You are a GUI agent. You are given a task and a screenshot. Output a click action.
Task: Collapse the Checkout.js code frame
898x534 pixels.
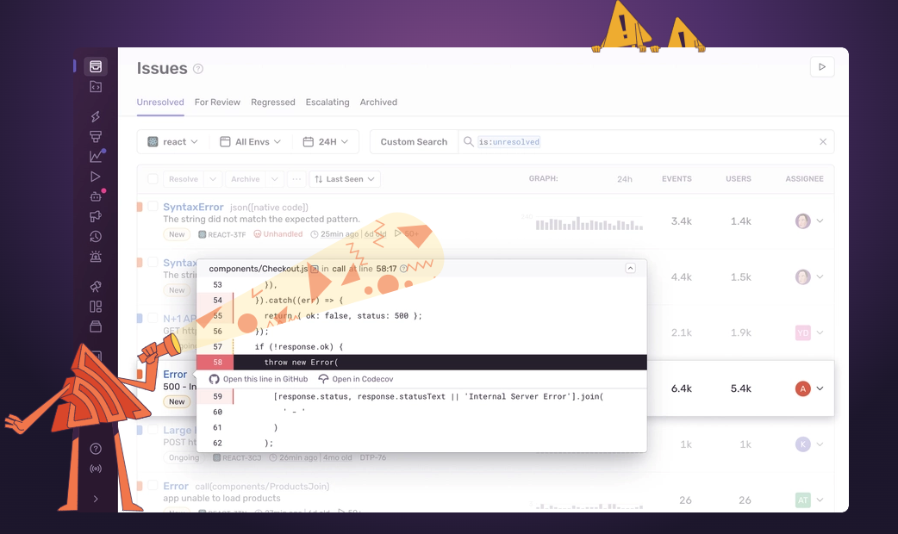[630, 269]
